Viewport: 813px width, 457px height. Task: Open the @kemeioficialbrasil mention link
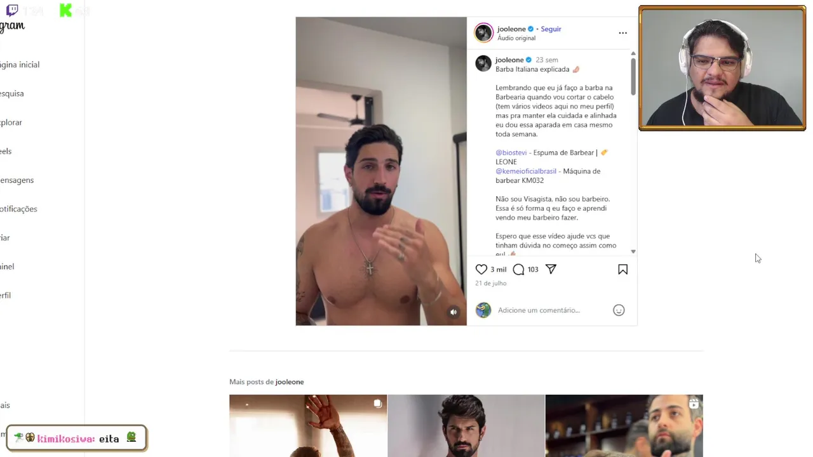click(x=525, y=171)
